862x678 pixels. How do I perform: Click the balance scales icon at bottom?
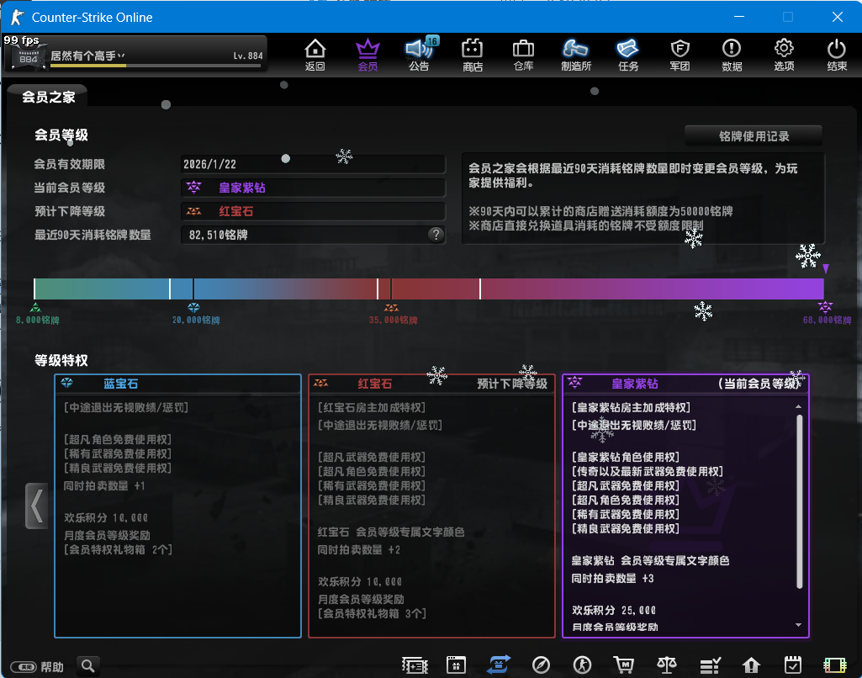667,665
